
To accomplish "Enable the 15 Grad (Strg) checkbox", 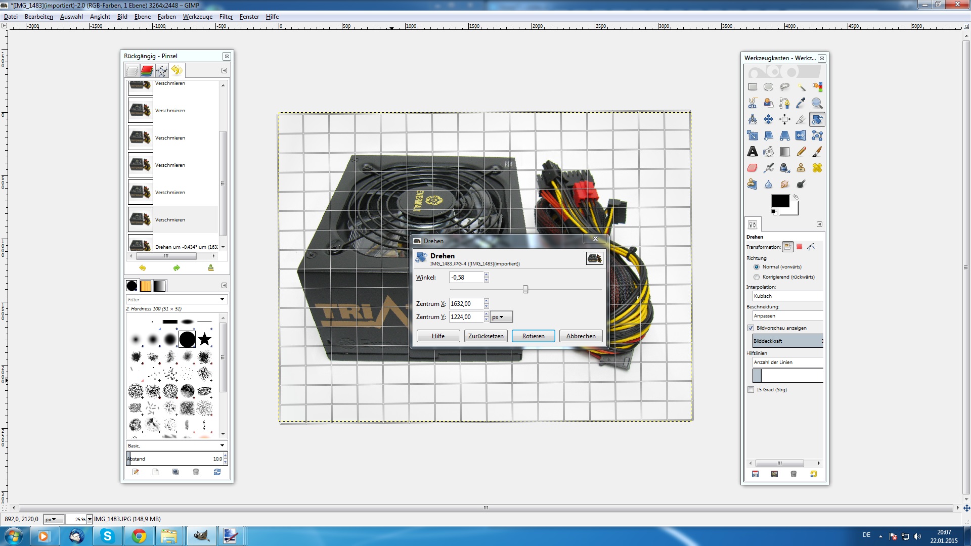I will pyautogui.click(x=751, y=390).
